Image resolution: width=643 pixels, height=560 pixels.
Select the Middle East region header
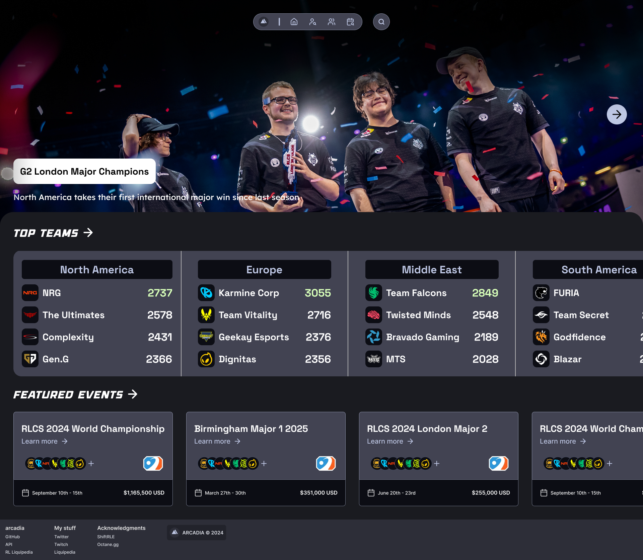click(x=432, y=270)
